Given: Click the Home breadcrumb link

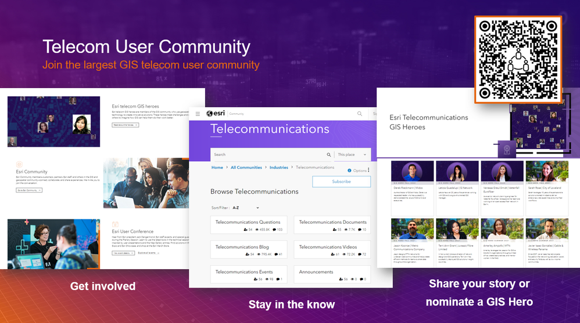Looking at the screenshot, I should coord(217,167).
